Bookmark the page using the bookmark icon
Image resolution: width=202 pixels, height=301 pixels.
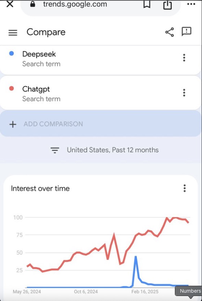point(147,4)
